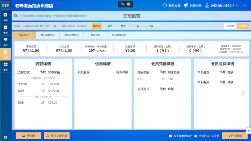
Task: Click the 现金 row amount 503.00
Action: [53, 103]
